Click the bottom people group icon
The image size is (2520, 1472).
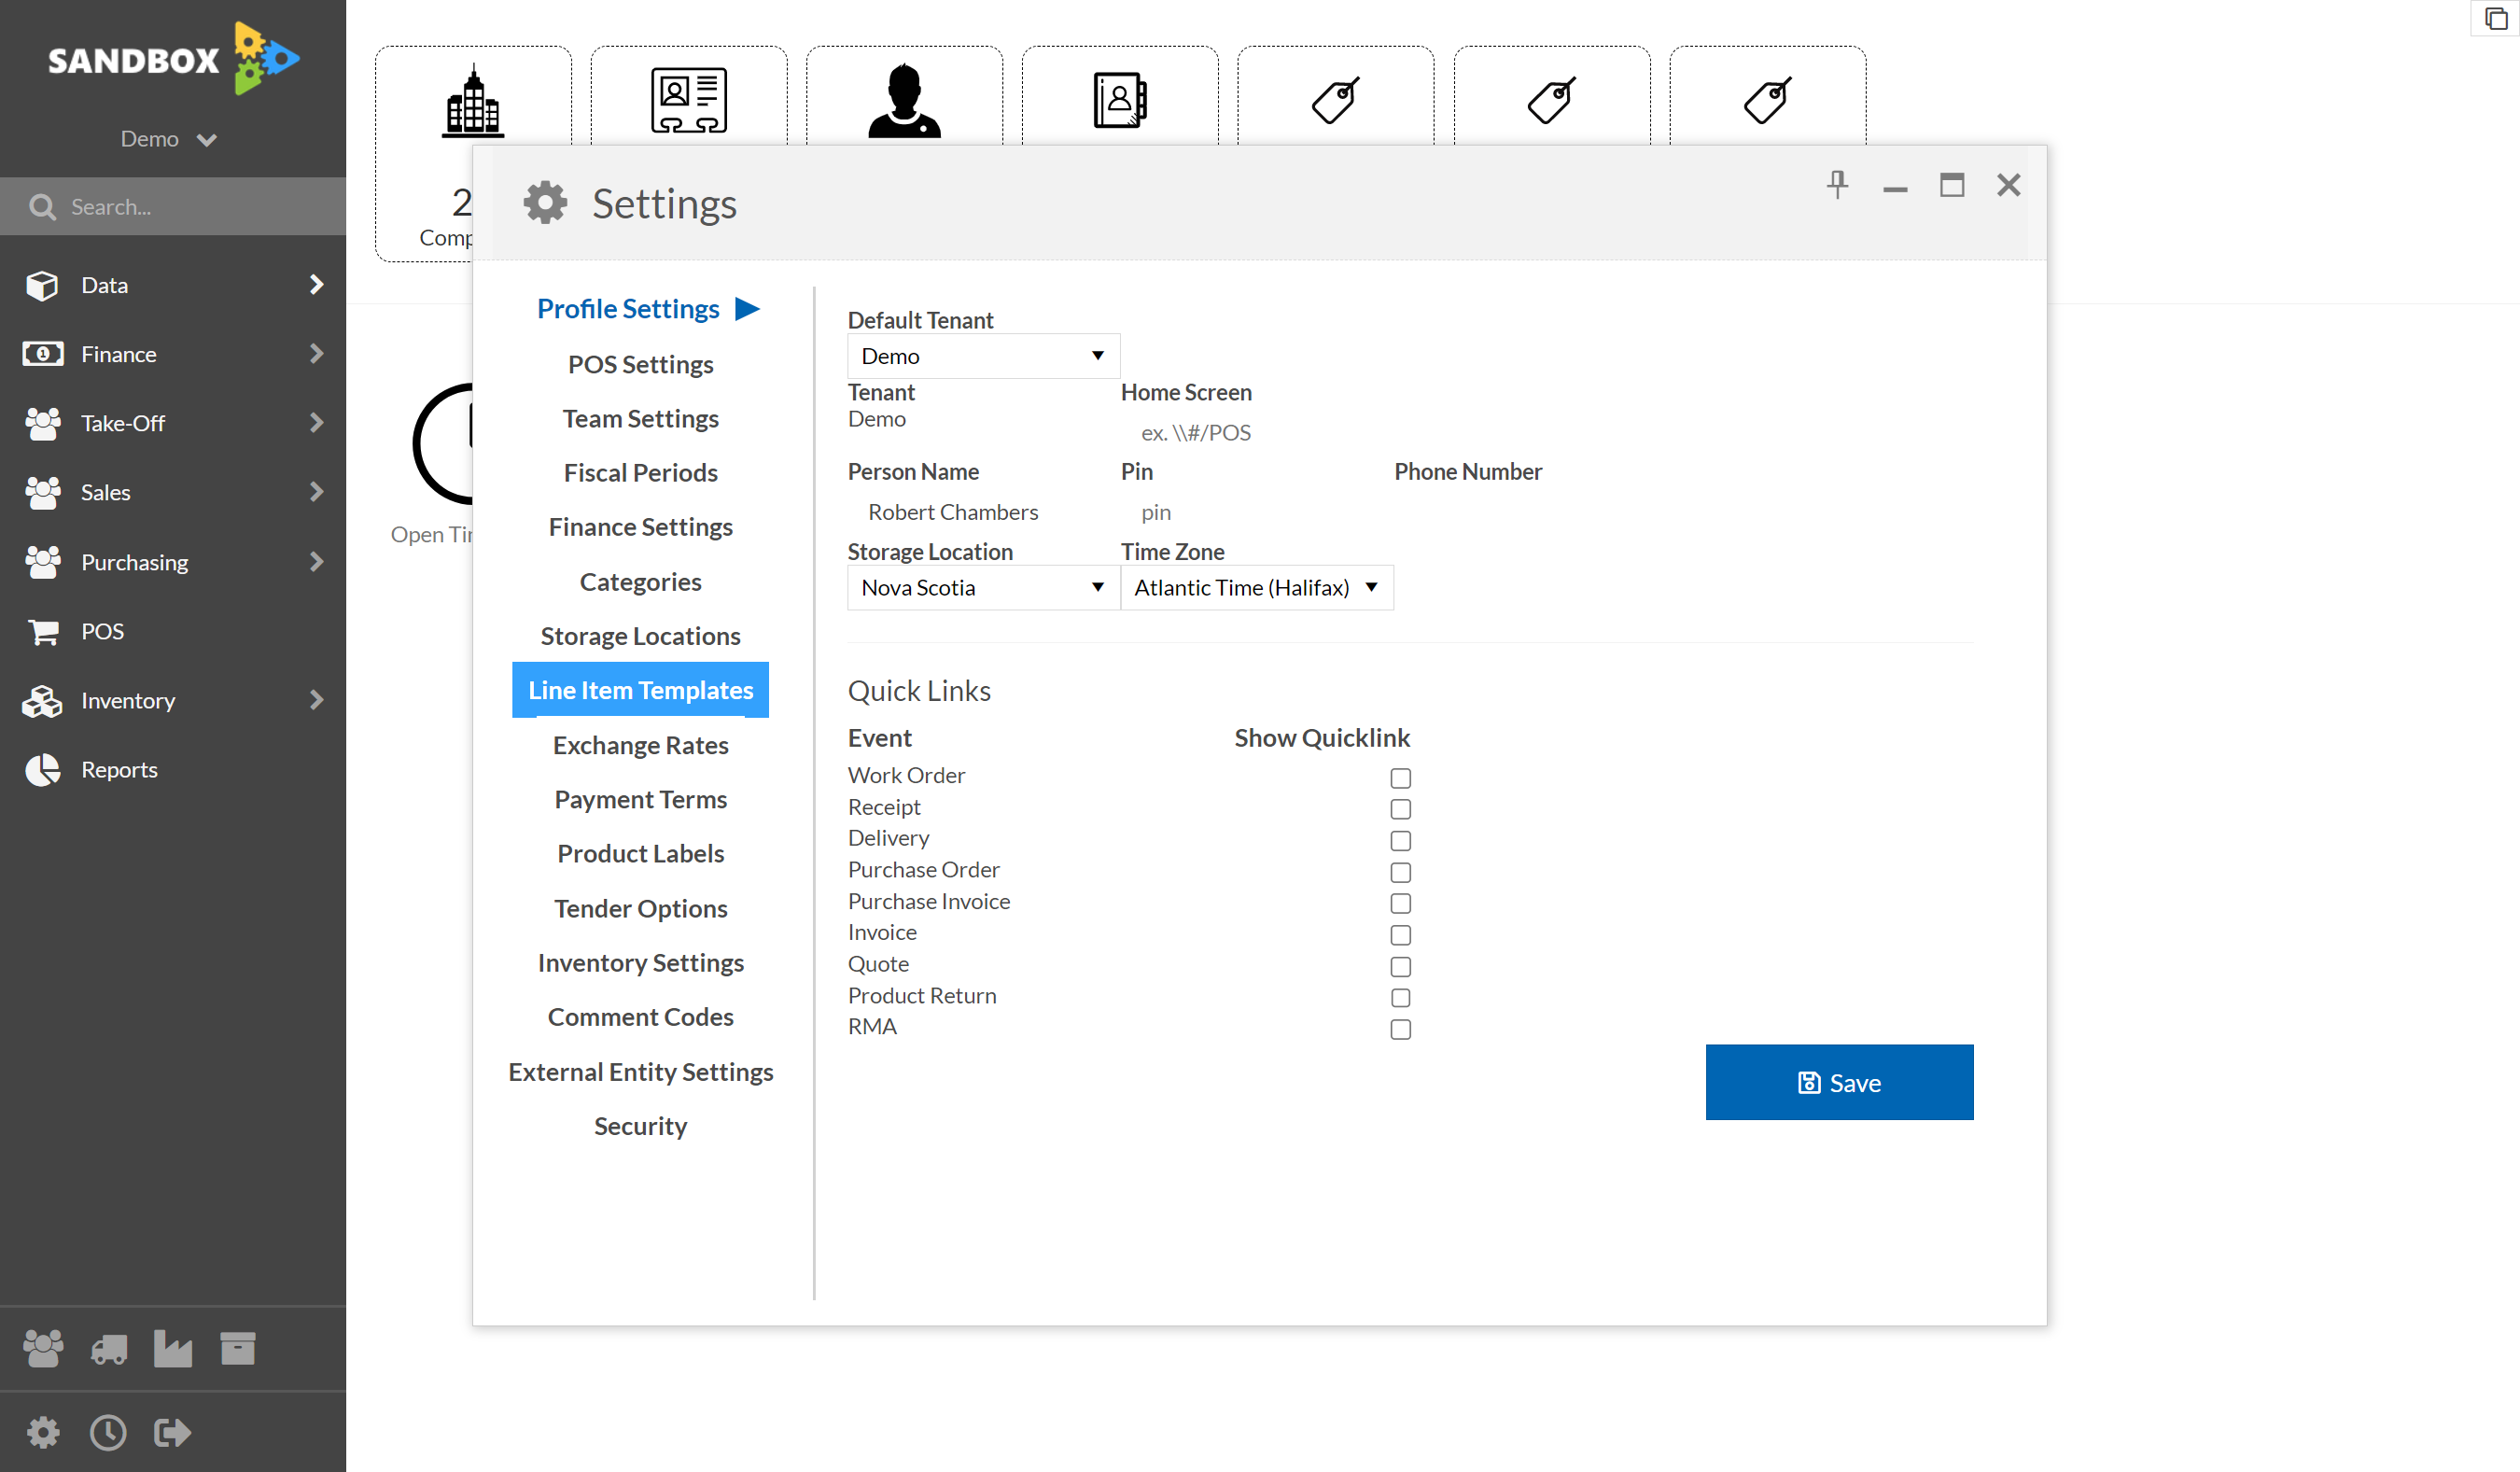click(43, 1349)
